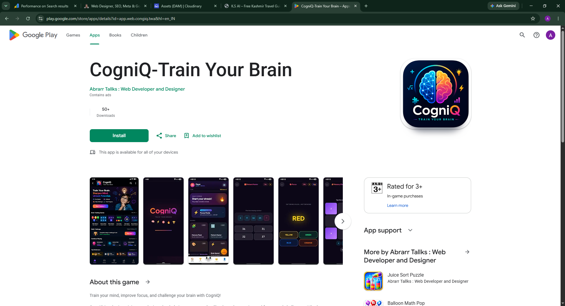Bookmark this page with the star icon
The height and width of the screenshot is (306, 565).
[x=533, y=19]
